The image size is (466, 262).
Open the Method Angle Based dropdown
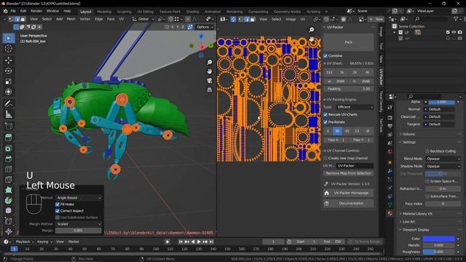pos(79,198)
